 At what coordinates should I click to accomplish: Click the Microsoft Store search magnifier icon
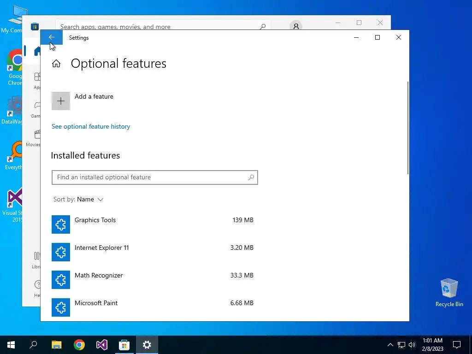(263, 26)
